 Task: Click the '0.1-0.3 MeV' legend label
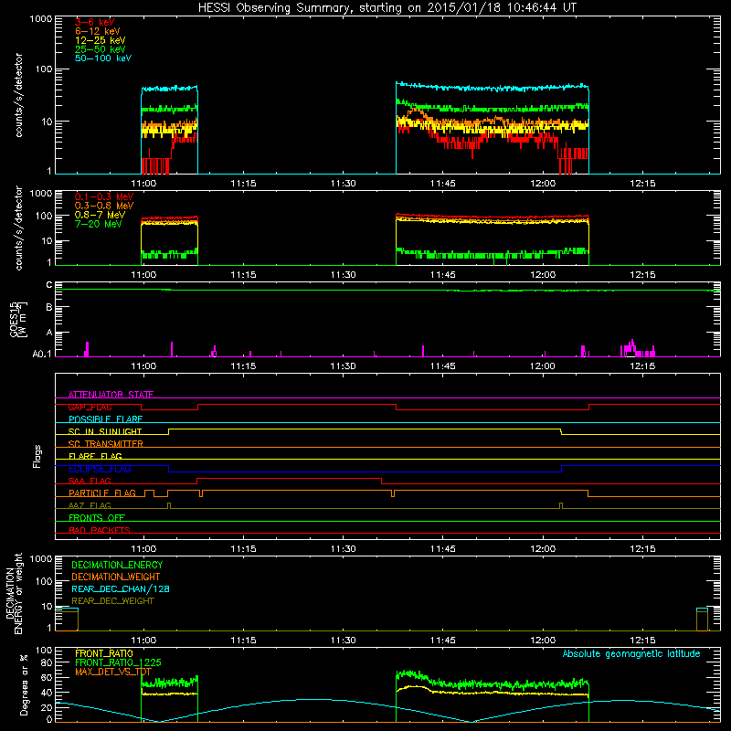(x=104, y=196)
